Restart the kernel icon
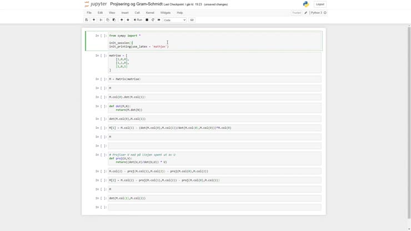Screen dimensions: 411x231 click(x=153, y=20)
